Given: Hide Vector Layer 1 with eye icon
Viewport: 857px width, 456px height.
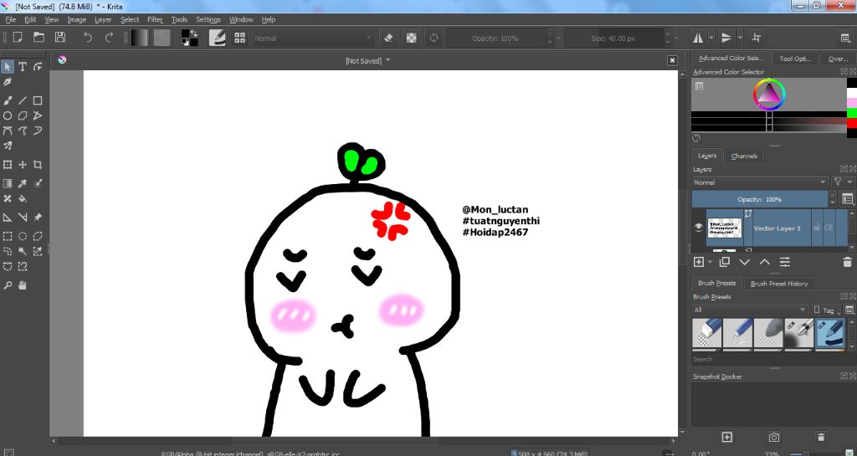Looking at the screenshot, I should click(699, 228).
